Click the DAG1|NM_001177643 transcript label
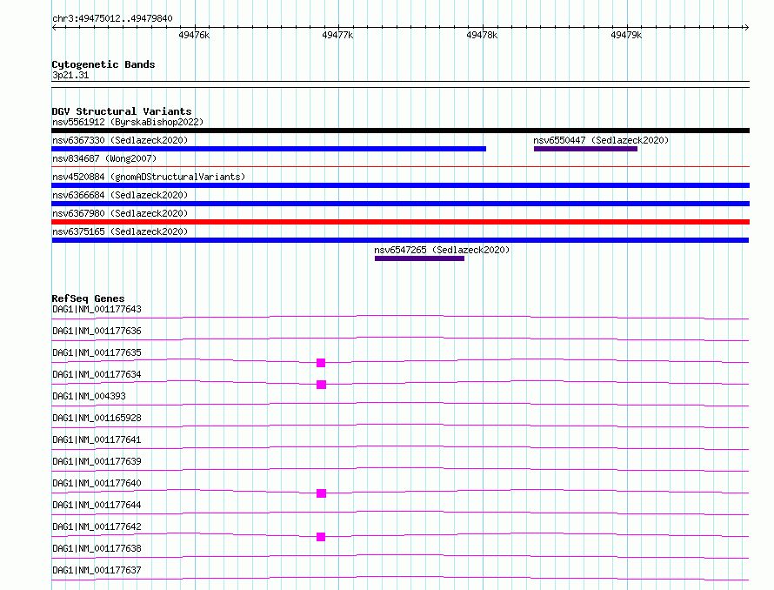Image resolution: width=774 pixels, height=590 pixels. click(97, 309)
